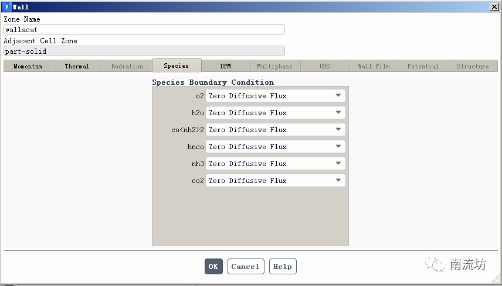
Task: Select the Radiation tab
Action: tap(127, 66)
